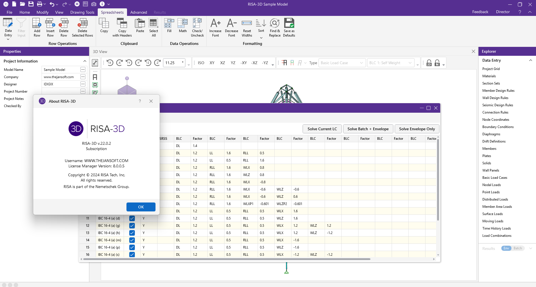Screen dimensions: 536x287
Task: Uncheck the checkbox for IBC 16-4 (a) (g)
Action: tap(132, 226)
